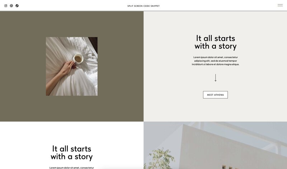Screen dimensions: 287x169
Task: Click the green plant in the building photo
Action: (161, 159)
